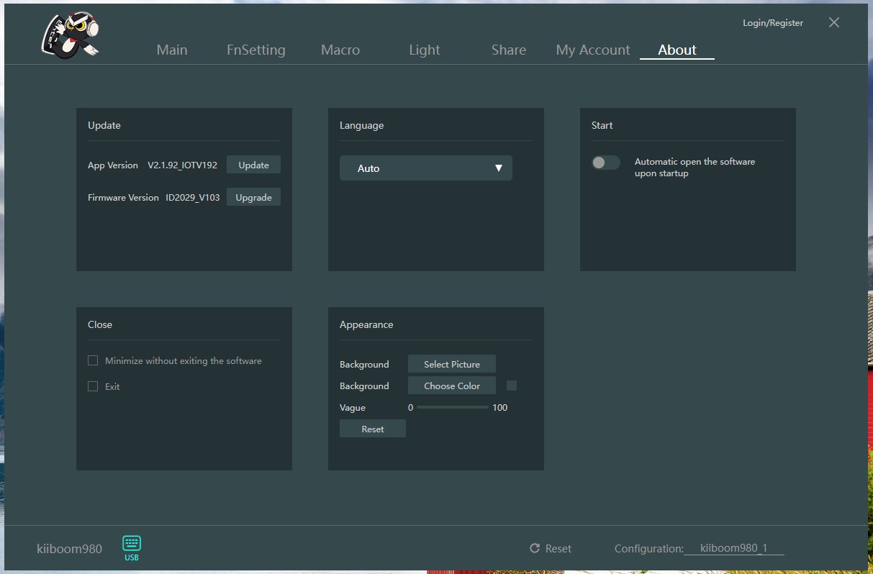
Task: Open the Share tab
Action: tap(509, 50)
